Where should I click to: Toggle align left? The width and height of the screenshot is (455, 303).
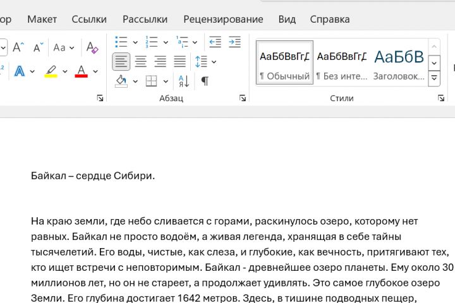121,61
